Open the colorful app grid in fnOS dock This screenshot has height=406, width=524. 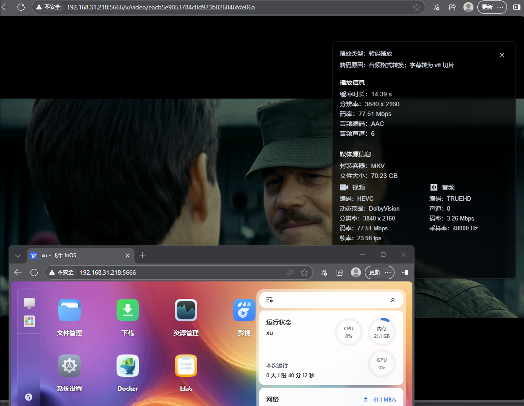pos(29,321)
